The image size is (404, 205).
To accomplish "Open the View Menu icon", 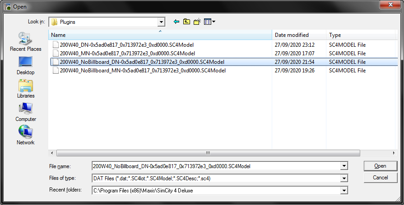I will point(209,22).
